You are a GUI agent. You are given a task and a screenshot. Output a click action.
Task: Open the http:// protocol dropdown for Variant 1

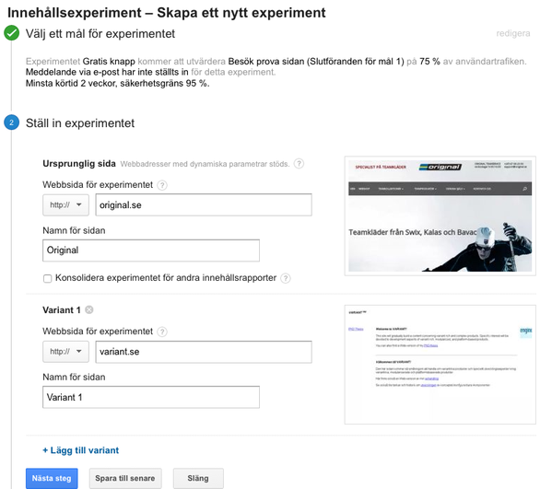65,352
